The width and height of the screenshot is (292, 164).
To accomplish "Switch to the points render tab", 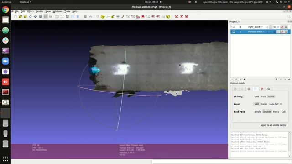I will (x=242, y=89).
